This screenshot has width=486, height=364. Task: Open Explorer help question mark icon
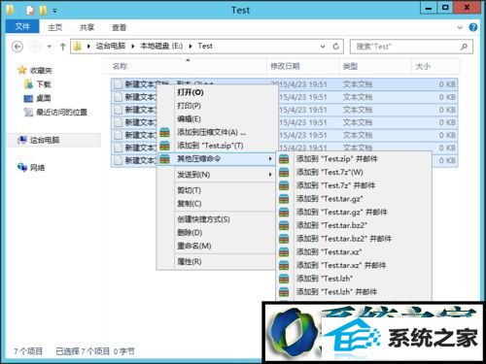tap(473, 27)
